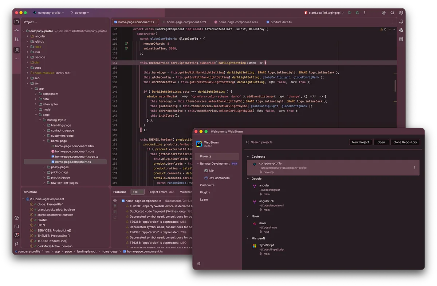This screenshot has width=437, height=286.
Task: Toggle the eye view options in Problems panel
Action: (115, 201)
